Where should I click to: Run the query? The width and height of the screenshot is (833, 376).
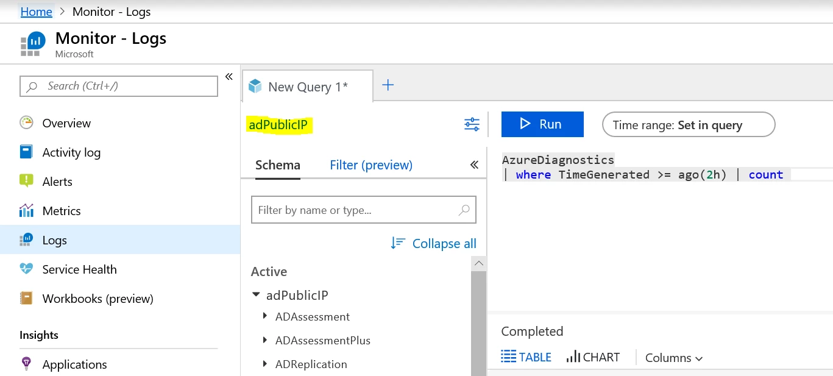[x=542, y=124]
